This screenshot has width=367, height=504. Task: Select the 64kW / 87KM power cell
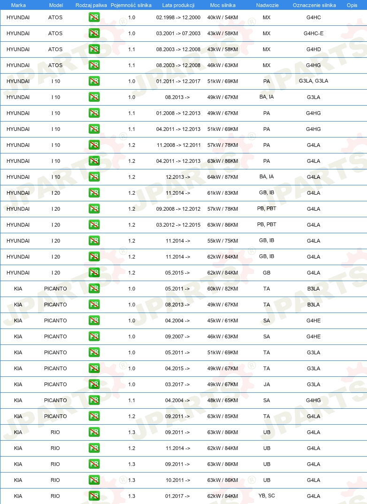(x=223, y=177)
